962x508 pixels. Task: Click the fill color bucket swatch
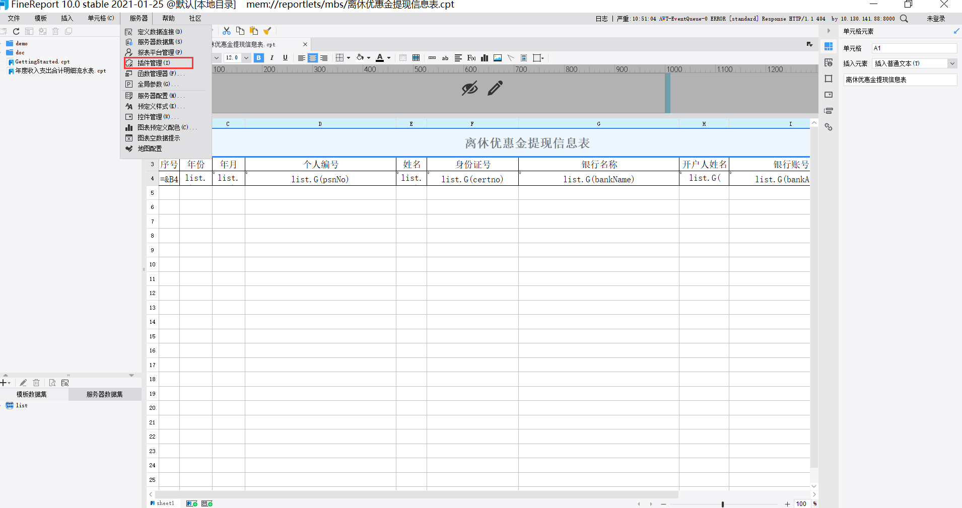(360, 57)
